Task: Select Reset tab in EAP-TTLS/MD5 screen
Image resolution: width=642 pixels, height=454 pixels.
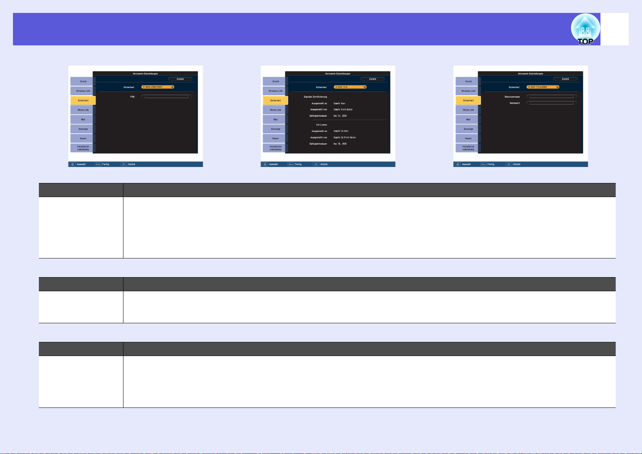Action: [468, 138]
